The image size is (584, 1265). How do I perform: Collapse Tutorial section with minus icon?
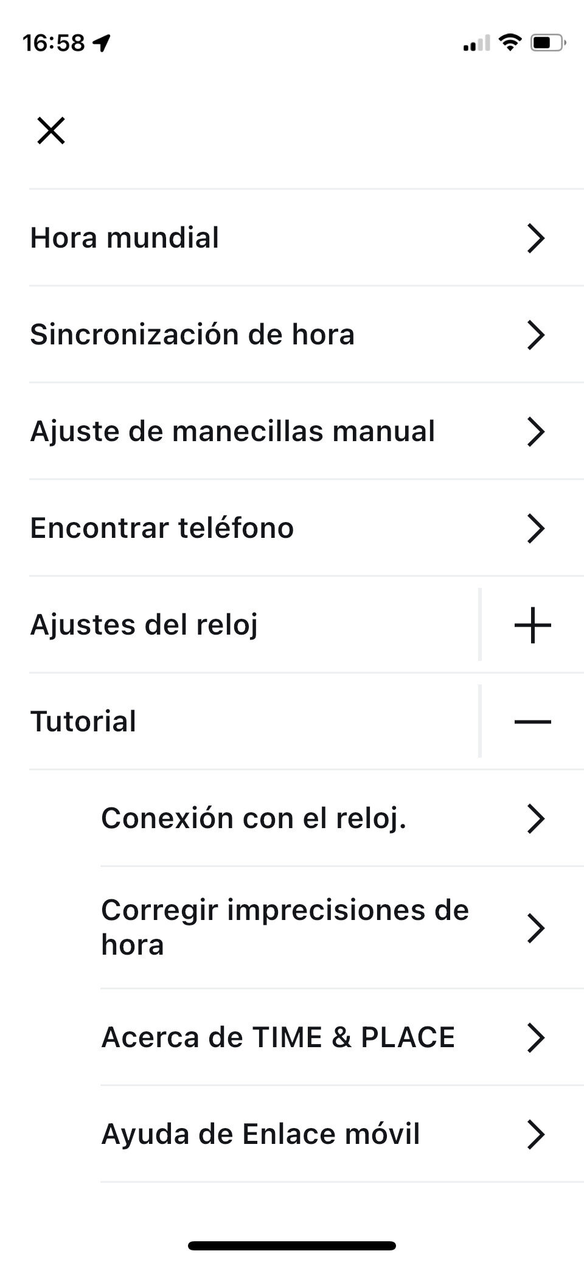pyautogui.click(x=532, y=722)
